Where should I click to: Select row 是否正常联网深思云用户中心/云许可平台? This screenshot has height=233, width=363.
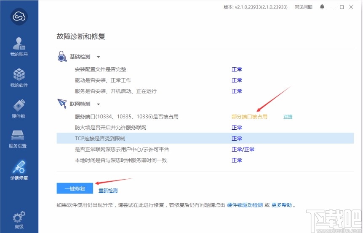pyautogui.click(x=205, y=149)
